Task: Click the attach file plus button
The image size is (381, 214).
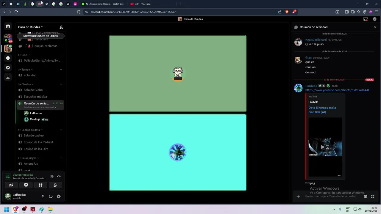Action: pyautogui.click(x=298, y=196)
